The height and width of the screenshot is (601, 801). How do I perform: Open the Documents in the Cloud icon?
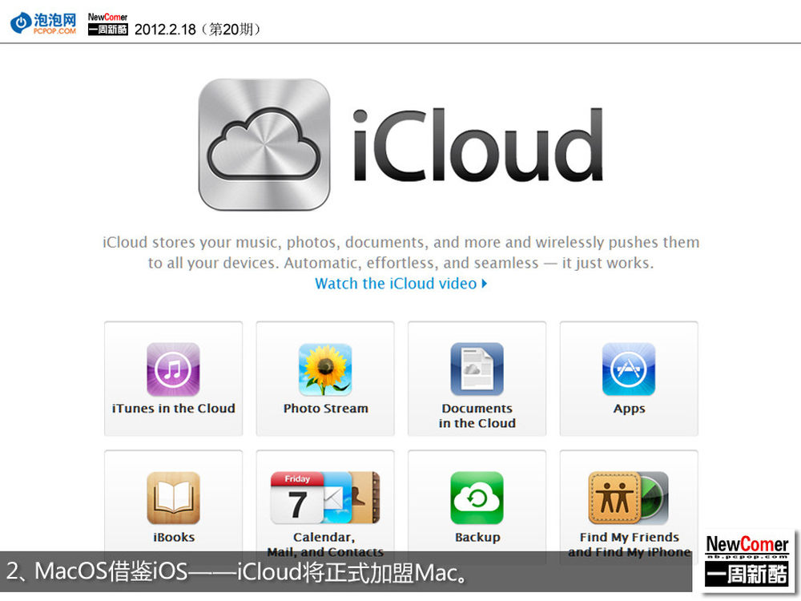tap(477, 369)
